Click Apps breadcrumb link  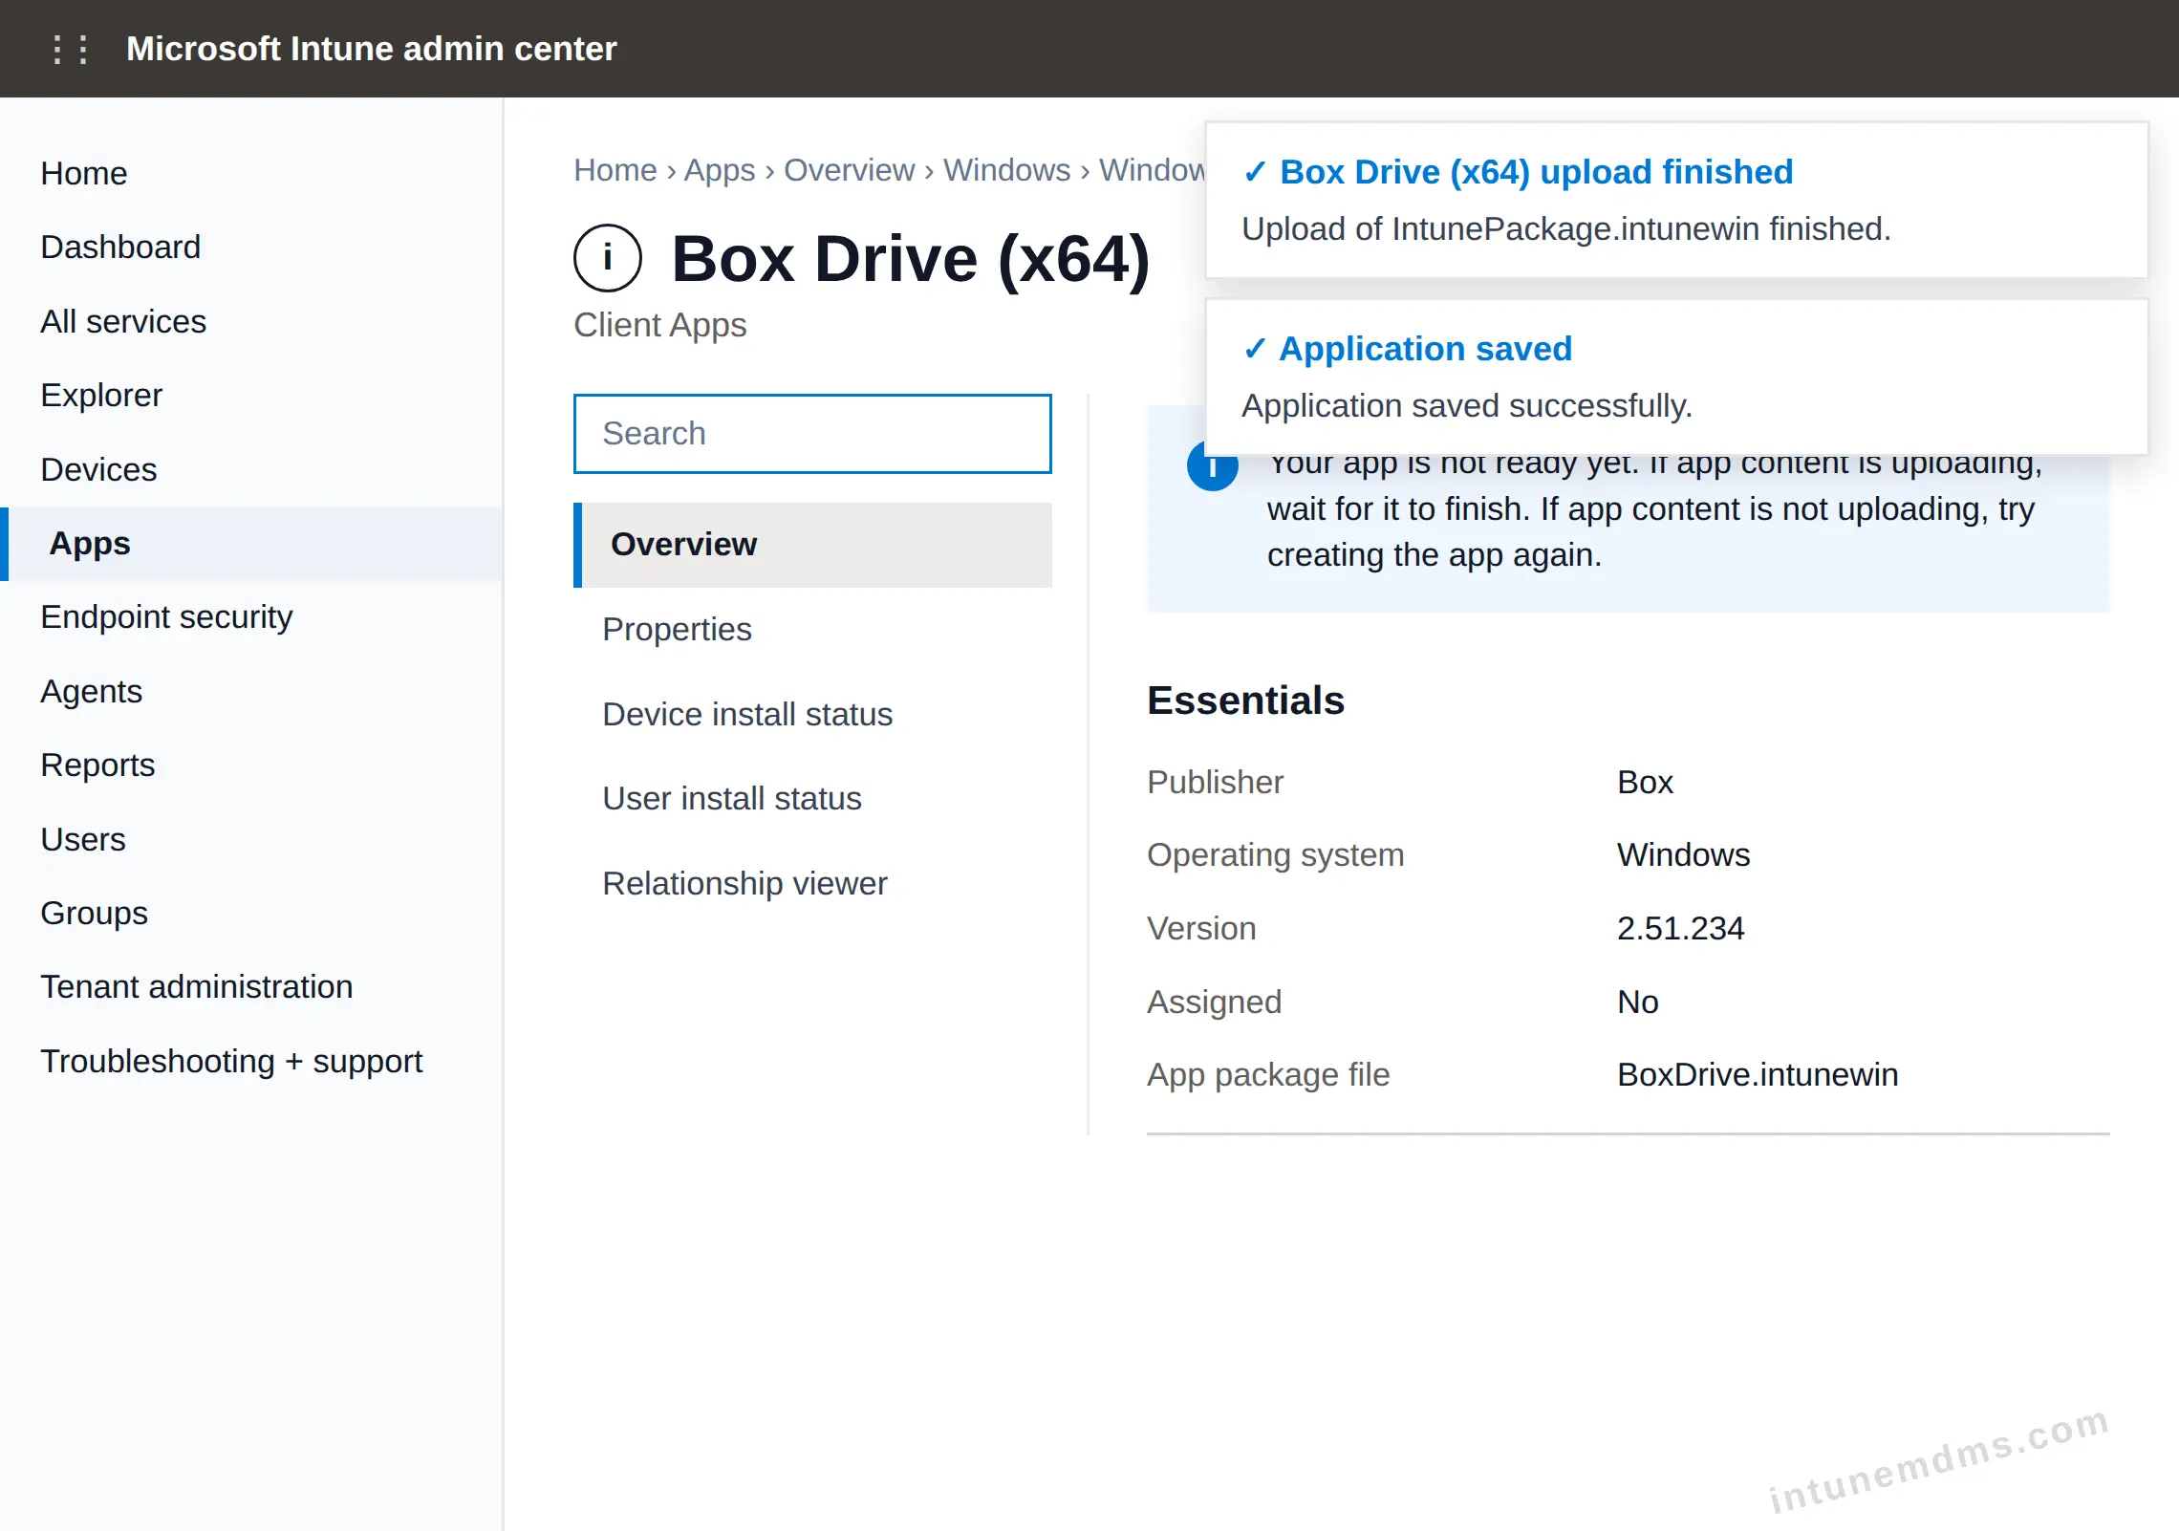(x=720, y=170)
